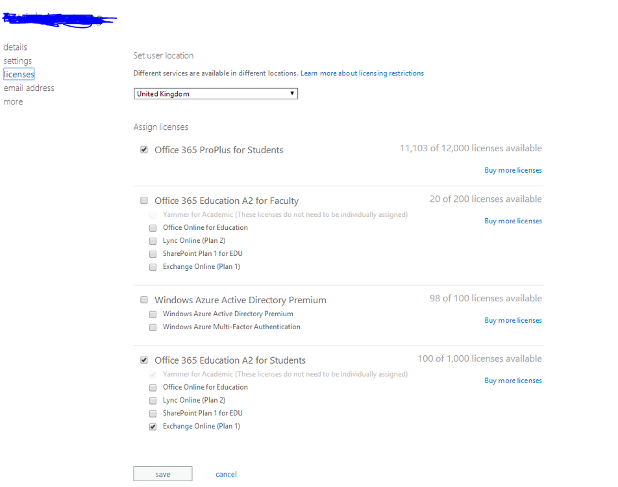Check Windows Azure Multi-Factor Authentication
Image resolution: width=618 pixels, height=487 pixels.
point(153,327)
